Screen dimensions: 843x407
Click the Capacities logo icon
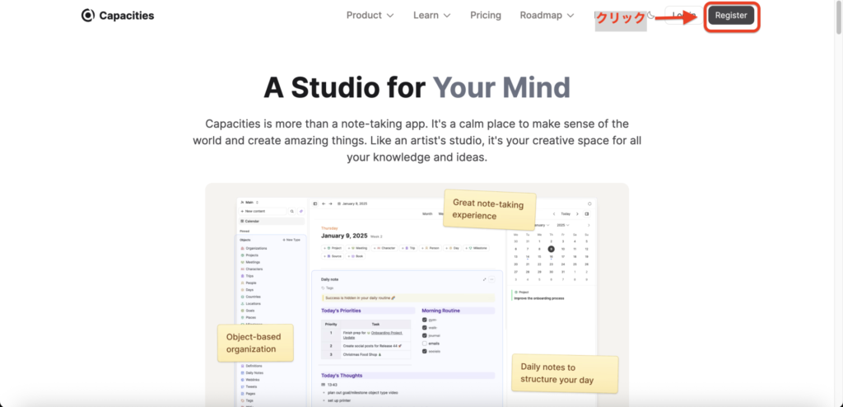pyautogui.click(x=88, y=16)
